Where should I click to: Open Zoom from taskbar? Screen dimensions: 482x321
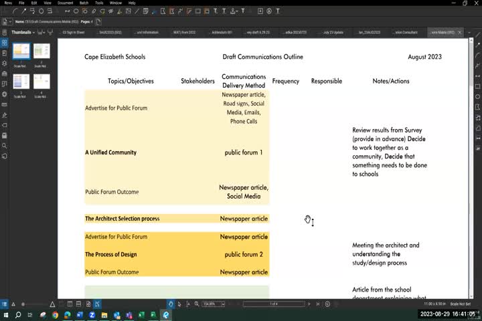[x=92, y=315]
